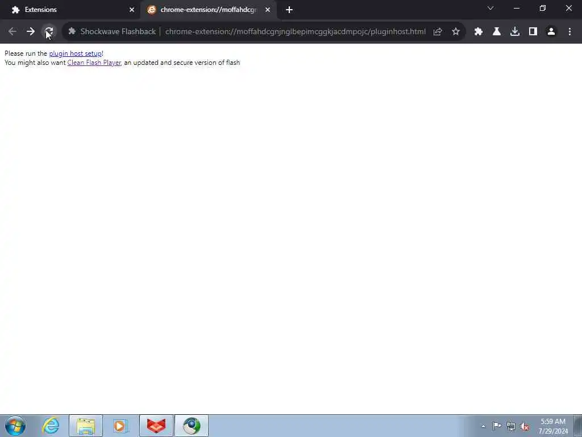Close the Extensions tab
The height and width of the screenshot is (437, 582).
132,10
